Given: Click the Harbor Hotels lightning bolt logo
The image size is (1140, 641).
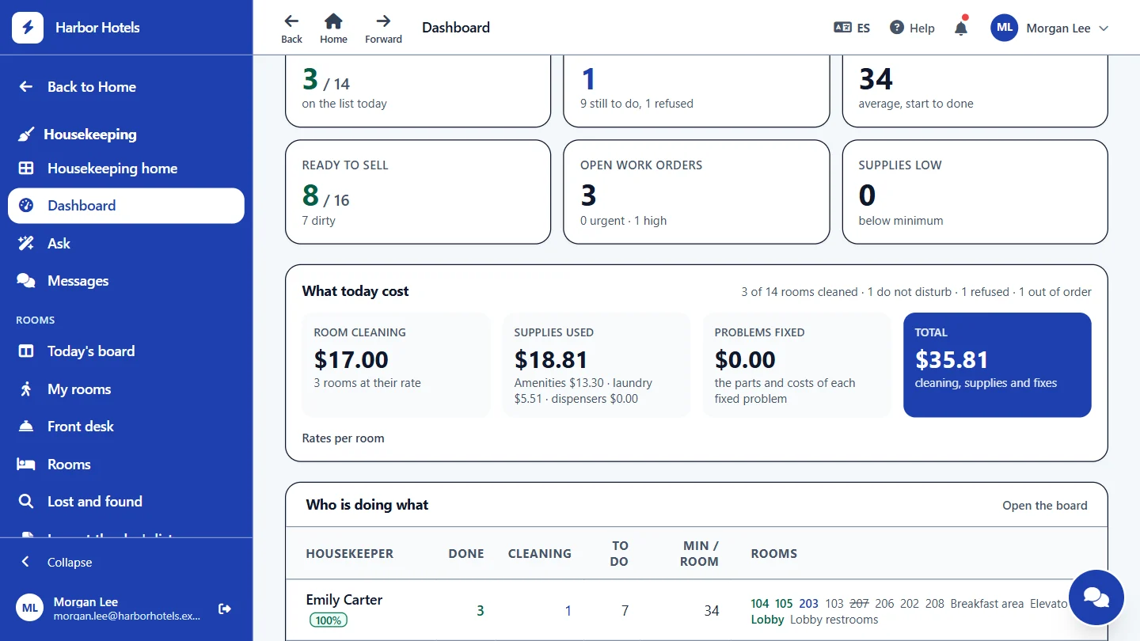Looking at the screenshot, I should pyautogui.click(x=28, y=28).
